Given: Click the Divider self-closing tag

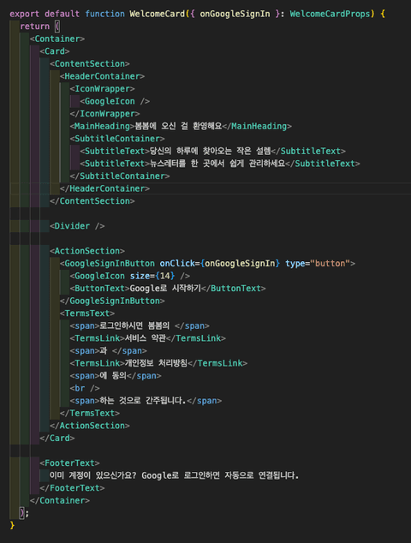Looking at the screenshot, I should click(x=77, y=226).
